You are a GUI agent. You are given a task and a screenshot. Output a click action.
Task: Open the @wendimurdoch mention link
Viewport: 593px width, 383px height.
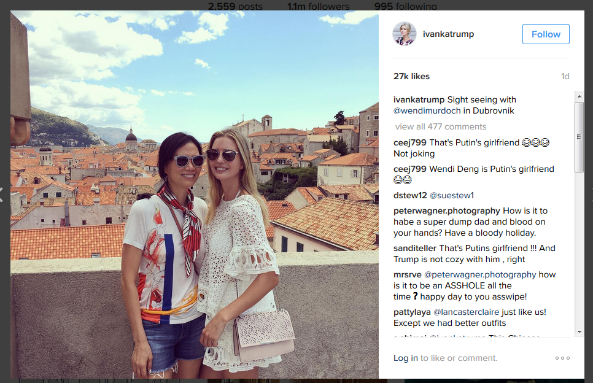[427, 110]
